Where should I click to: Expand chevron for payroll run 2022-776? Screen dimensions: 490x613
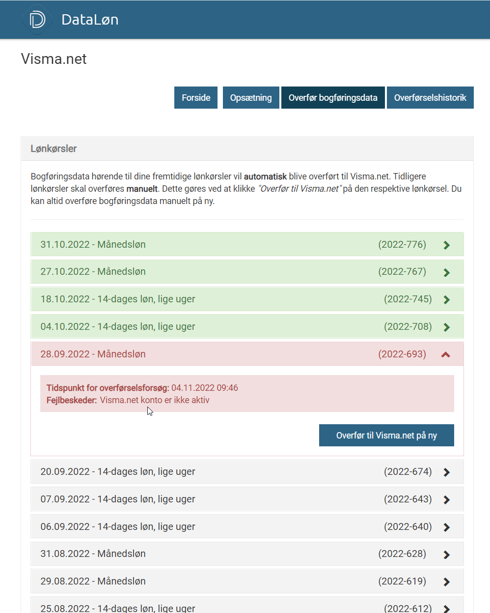[446, 245]
